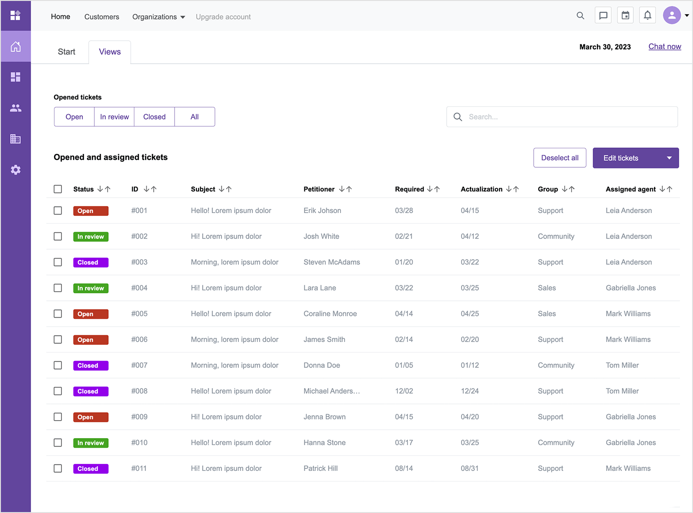The height and width of the screenshot is (513, 693).
Task: Click the green In review badge of #002
Action: (x=91, y=237)
